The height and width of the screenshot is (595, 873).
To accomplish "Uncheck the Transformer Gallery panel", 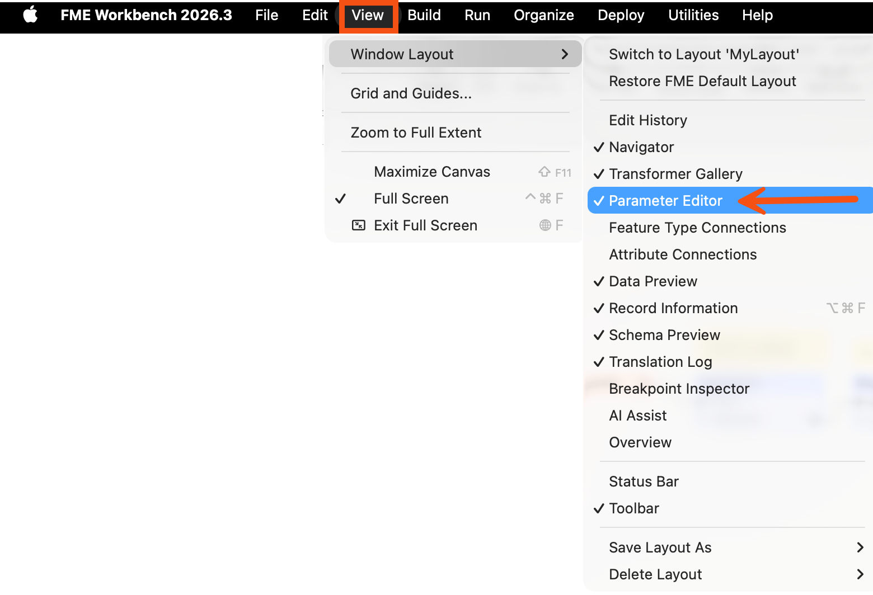I will coord(730,174).
